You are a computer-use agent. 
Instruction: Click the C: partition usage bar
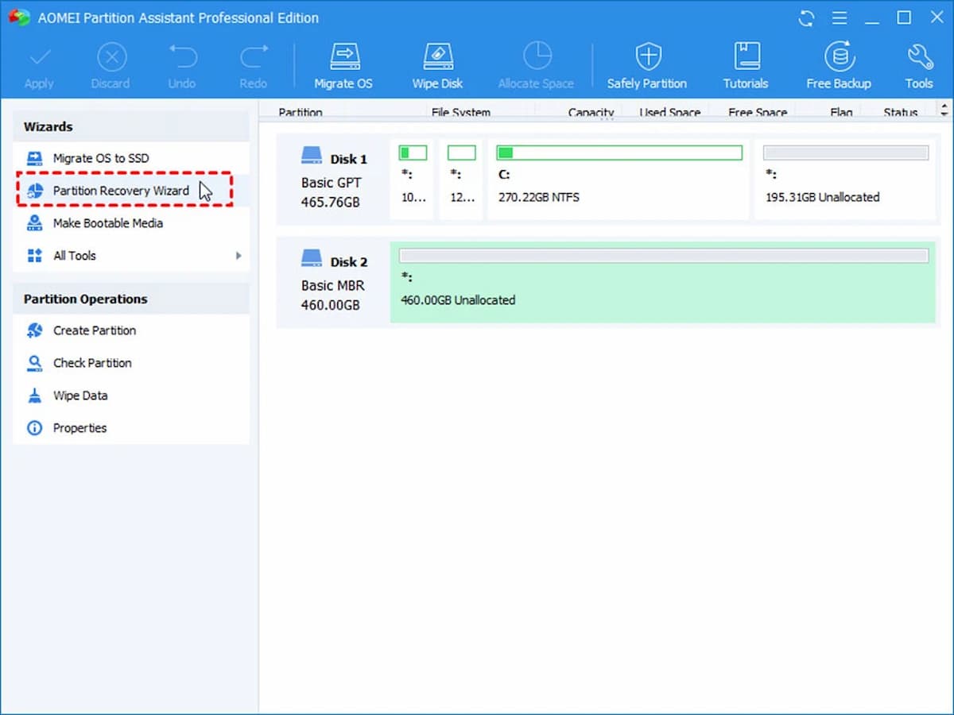click(619, 153)
